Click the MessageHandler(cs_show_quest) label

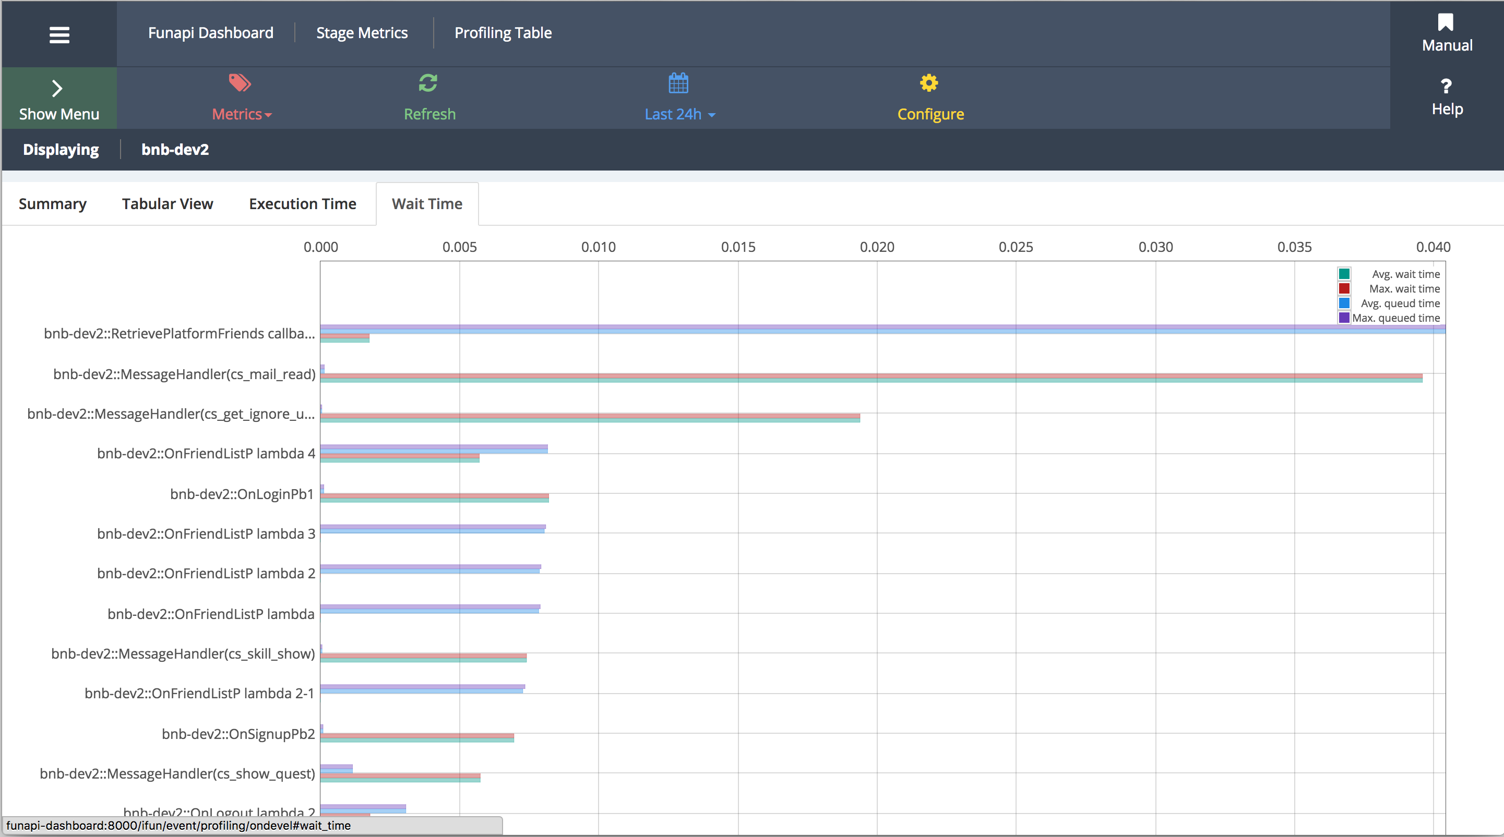tap(177, 773)
